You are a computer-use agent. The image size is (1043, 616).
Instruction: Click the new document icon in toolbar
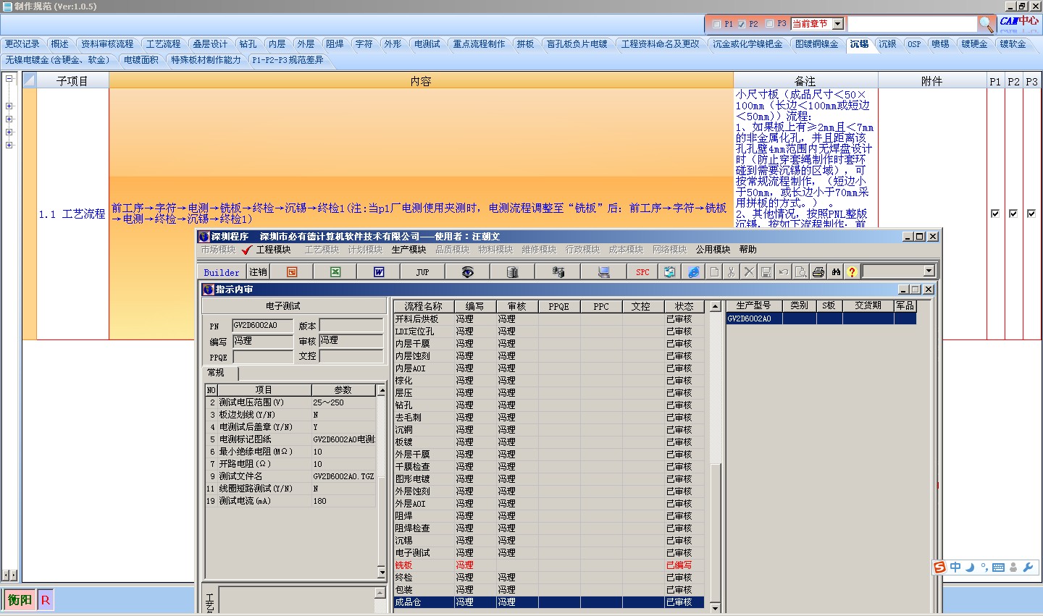click(714, 272)
